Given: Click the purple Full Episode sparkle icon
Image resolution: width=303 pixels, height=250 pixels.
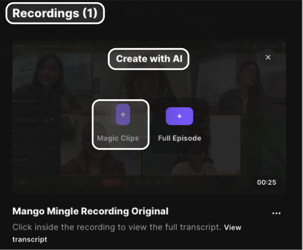Looking at the screenshot, I should click(179, 116).
